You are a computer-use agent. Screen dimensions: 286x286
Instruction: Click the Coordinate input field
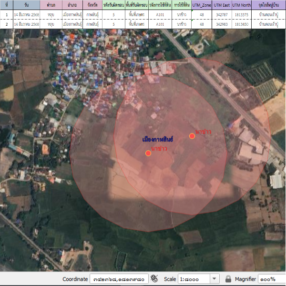coord(118,279)
